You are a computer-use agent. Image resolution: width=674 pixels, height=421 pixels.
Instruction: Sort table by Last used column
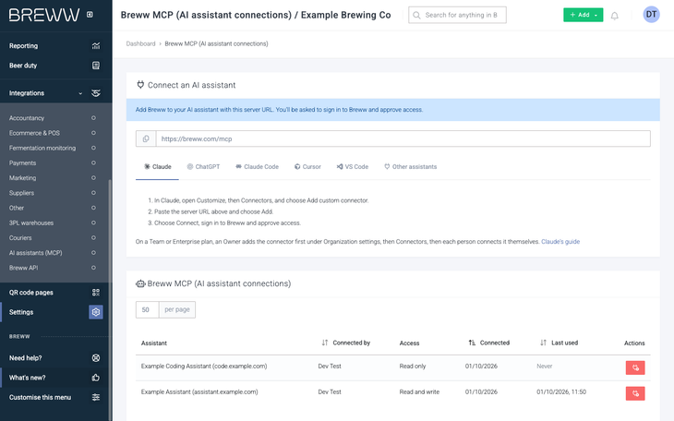tap(560, 343)
